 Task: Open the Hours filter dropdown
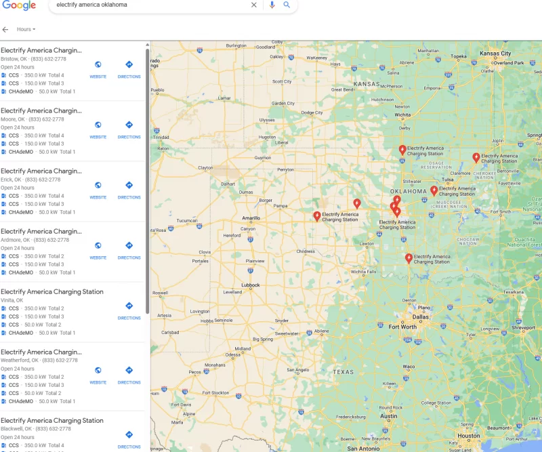26,29
